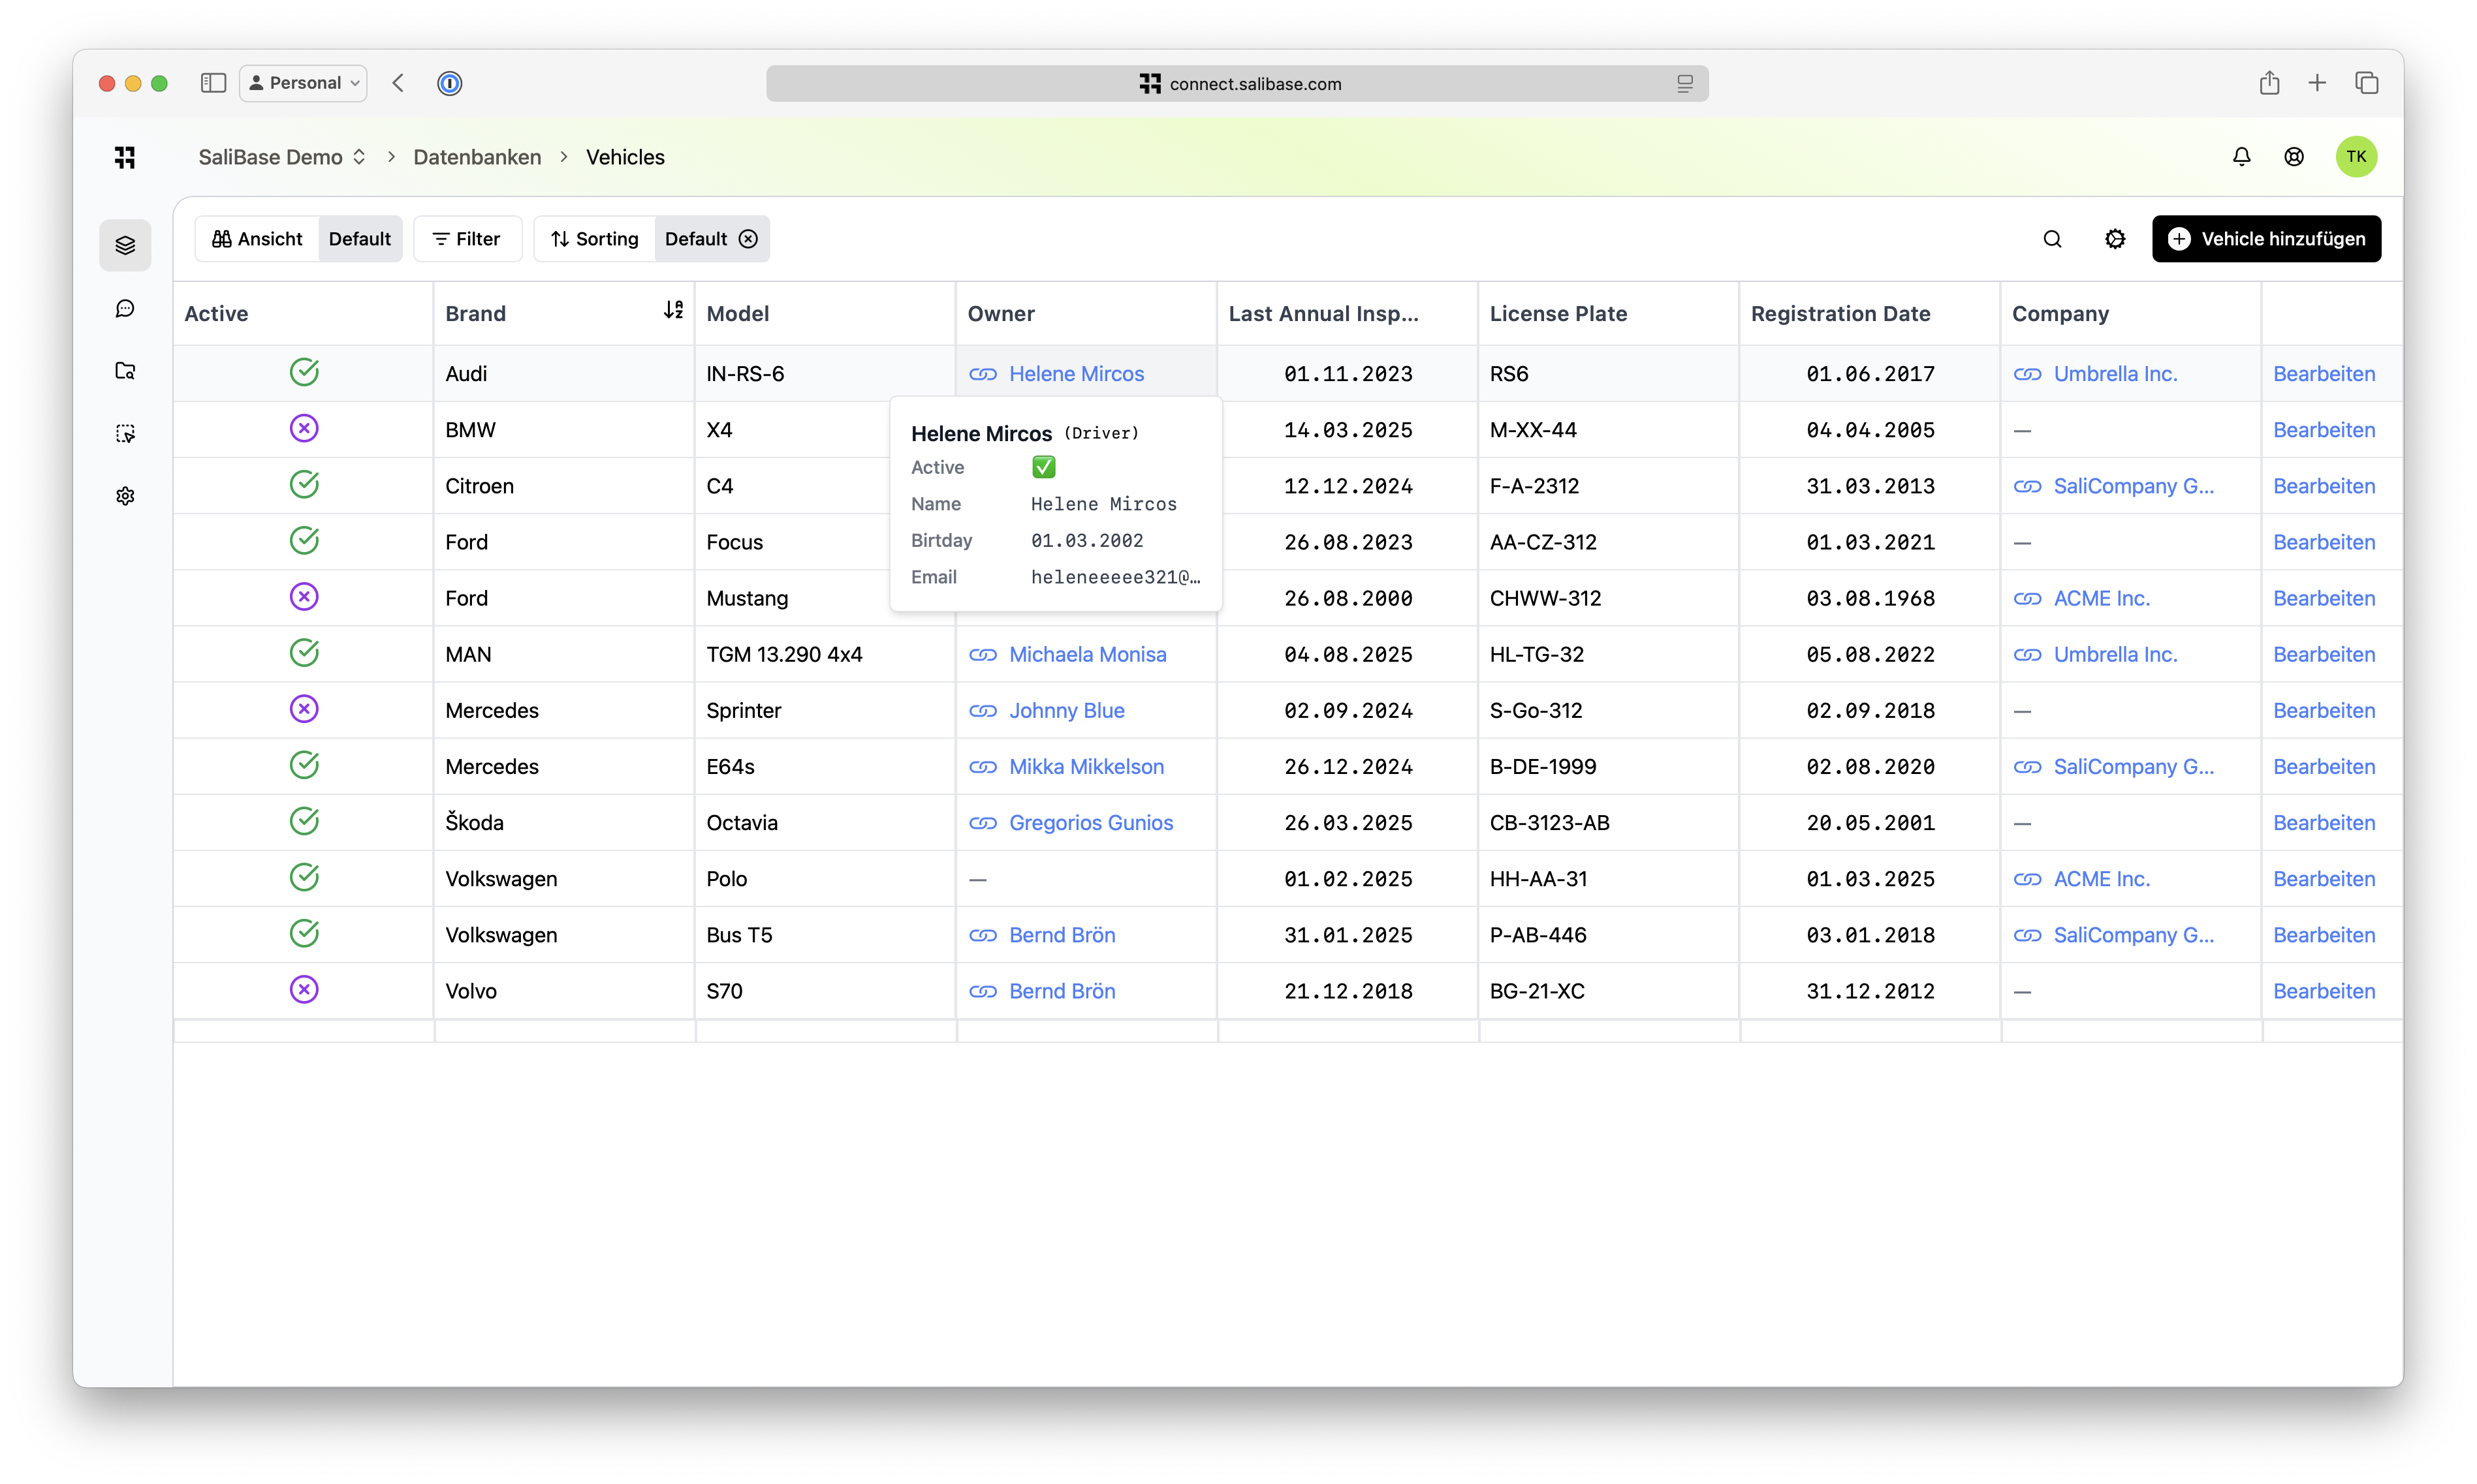Screen dimensions: 2477x1484
Task: Go back with Safari back arrow
Action: tap(398, 83)
